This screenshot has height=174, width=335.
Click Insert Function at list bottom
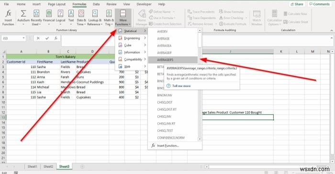(x=168, y=146)
